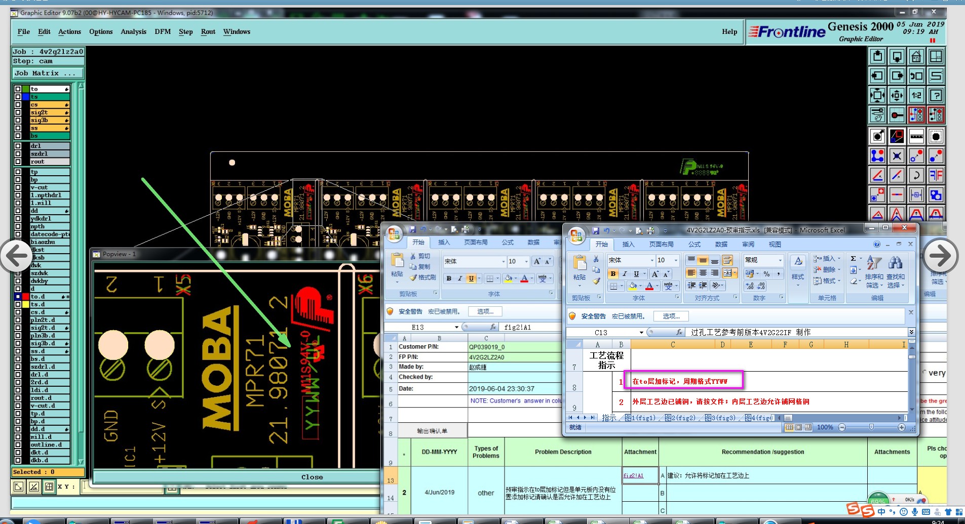This screenshot has height=524, width=965.
Task: Switch to 插入 tab in front Excel
Action: click(x=628, y=245)
